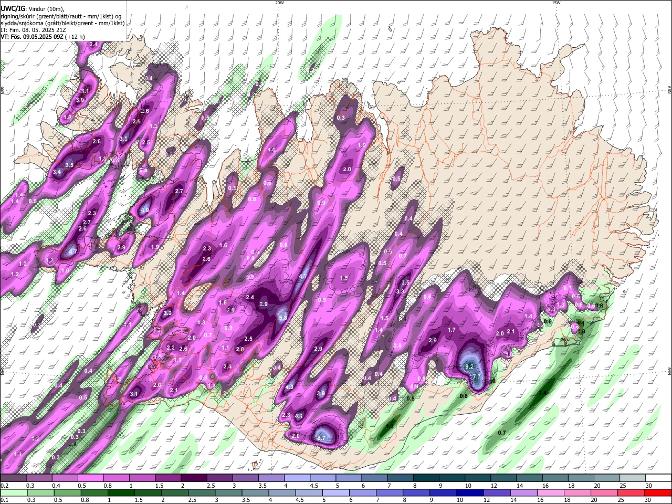Click the 'rigning/skúrir' text in the header
Image resolution: width=672 pixels, height=504 pixels.
(x=17, y=16)
